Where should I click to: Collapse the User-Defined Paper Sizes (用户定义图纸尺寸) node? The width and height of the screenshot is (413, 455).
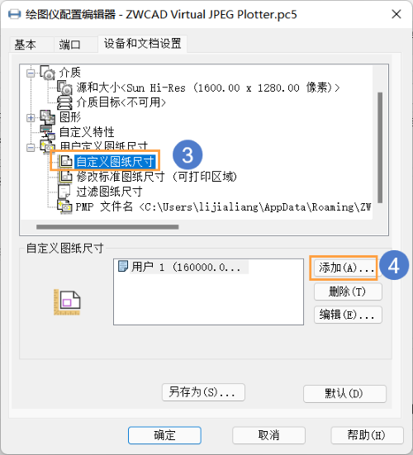(x=31, y=148)
